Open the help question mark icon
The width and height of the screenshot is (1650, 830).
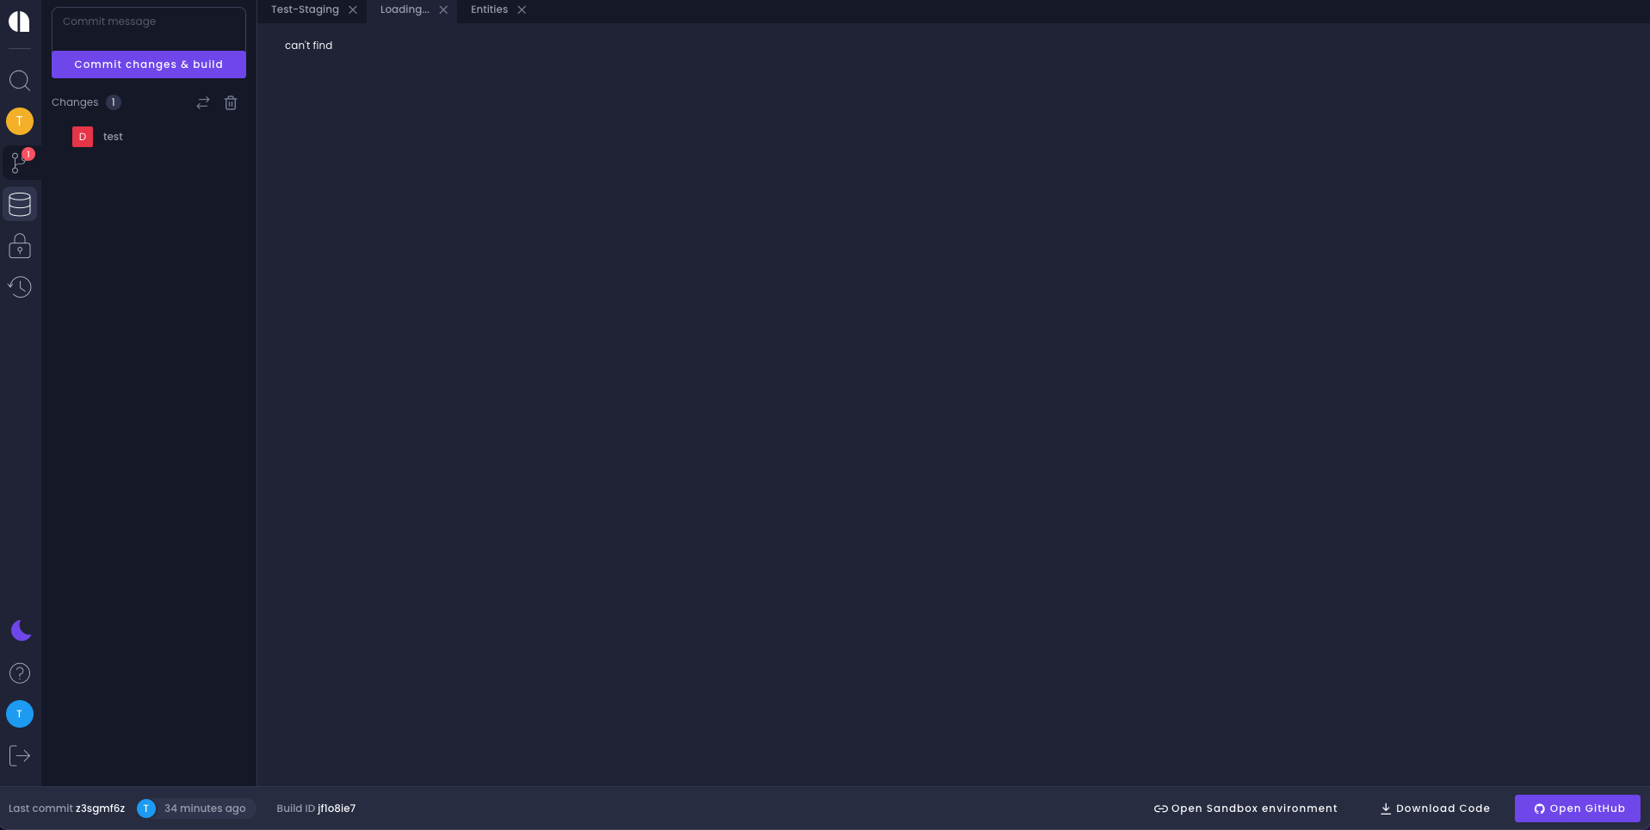pos(20,673)
